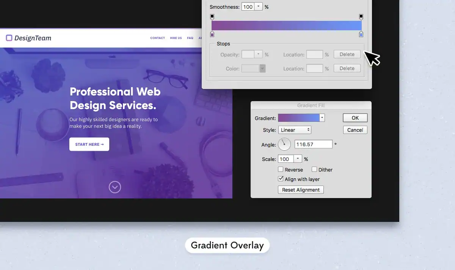Confirm the Gradient Fill with OK

[x=355, y=117]
